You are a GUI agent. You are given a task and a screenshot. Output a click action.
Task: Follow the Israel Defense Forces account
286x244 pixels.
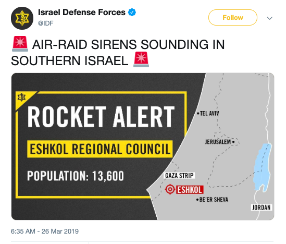click(x=233, y=18)
